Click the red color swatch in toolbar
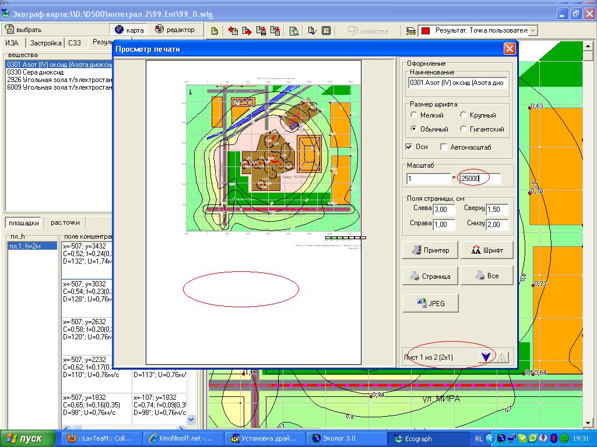This screenshot has height=447, width=597. pyautogui.click(x=426, y=31)
